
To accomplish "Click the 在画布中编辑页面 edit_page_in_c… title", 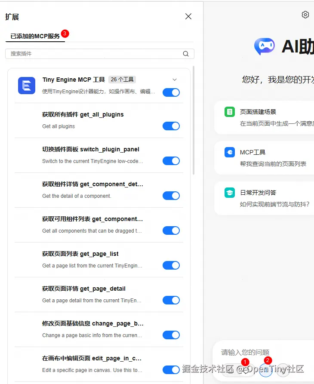I will point(92,358).
